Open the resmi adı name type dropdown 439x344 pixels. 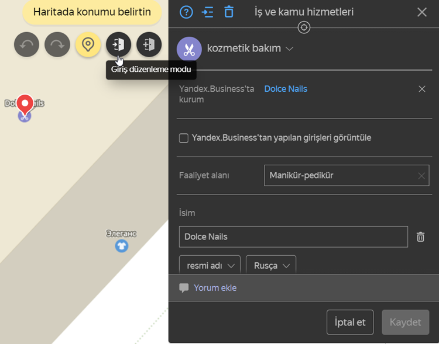[210, 265]
